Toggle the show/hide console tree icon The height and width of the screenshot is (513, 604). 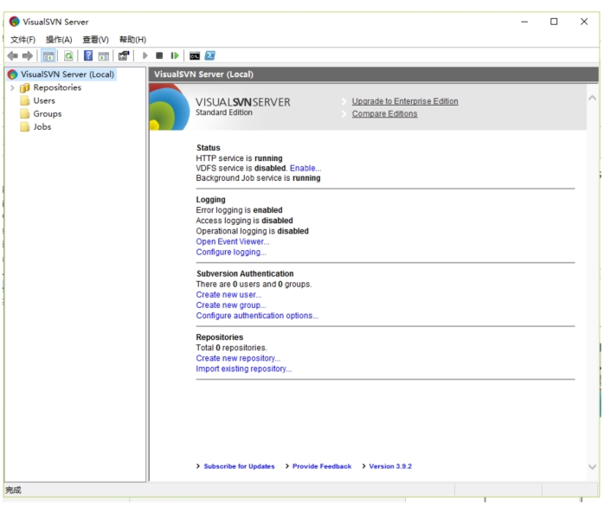(x=48, y=56)
